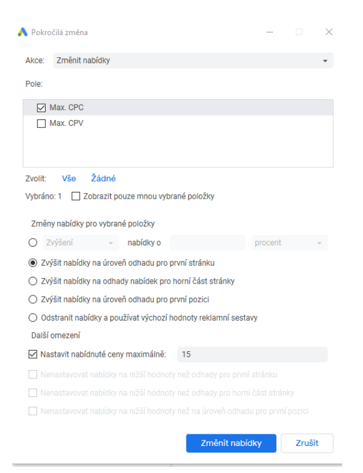Click the maximum bid field showing 15
Image resolution: width=363 pixels, height=473 pixels.
coord(252,354)
